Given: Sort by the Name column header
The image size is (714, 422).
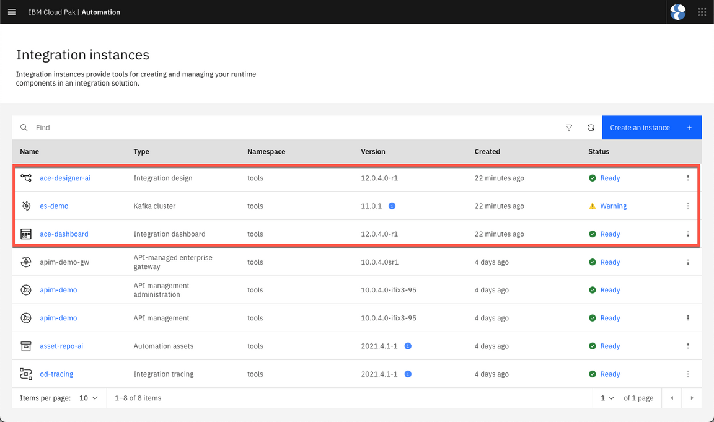Looking at the screenshot, I should point(29,151).
